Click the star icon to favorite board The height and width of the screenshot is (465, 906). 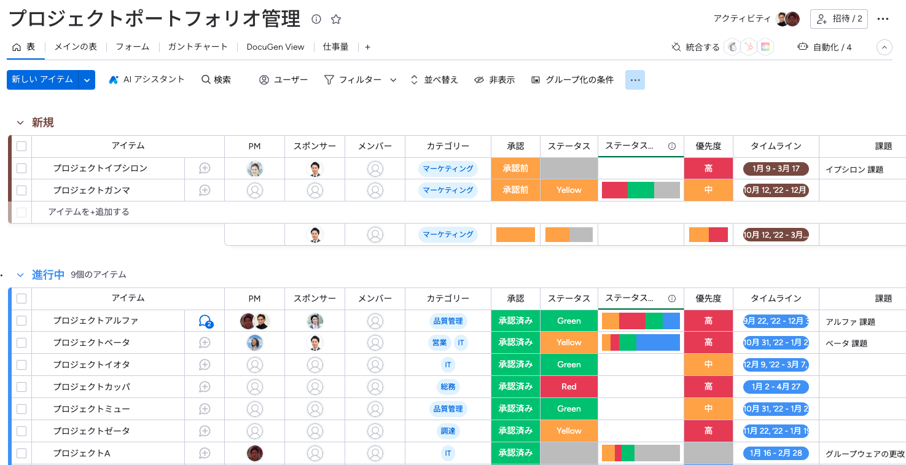pyautogui.click(x=336, y=19)
